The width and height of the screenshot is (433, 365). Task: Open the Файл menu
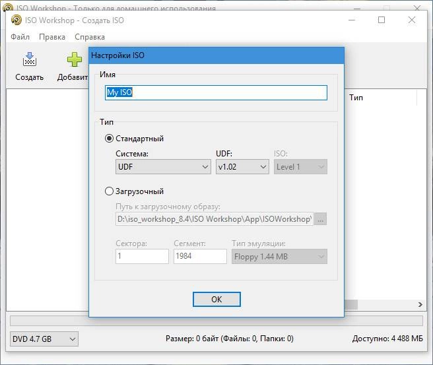pos(20,37)
